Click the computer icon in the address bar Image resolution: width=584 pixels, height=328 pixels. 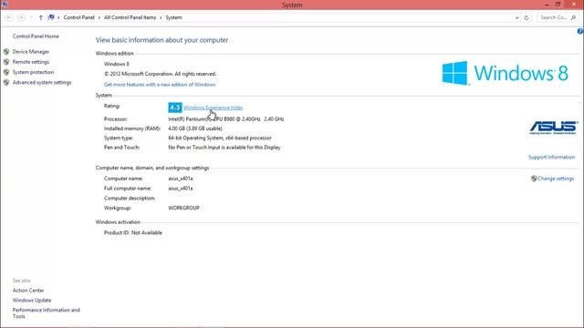51,17
